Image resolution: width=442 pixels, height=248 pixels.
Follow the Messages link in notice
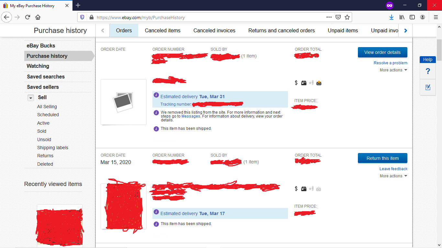click(191, 116)
